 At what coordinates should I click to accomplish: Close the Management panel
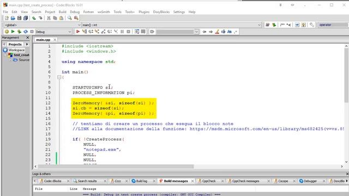(28, 38)
